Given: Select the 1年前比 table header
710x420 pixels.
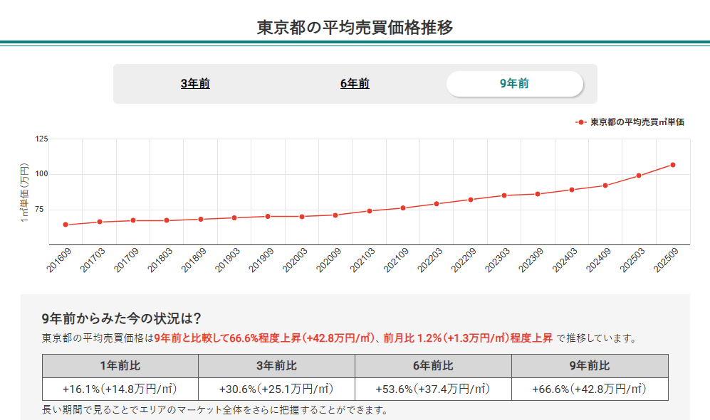Looking at the screenshot, I should coord(121,366).
